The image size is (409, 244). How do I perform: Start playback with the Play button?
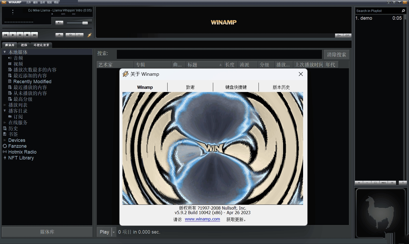(x=13, y=35)
